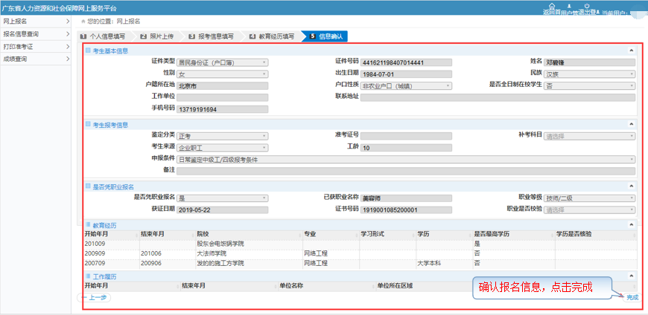Click the 完成 button
Image resolution: width=648 pixels, height=315 pixels.
pos(632,297)
